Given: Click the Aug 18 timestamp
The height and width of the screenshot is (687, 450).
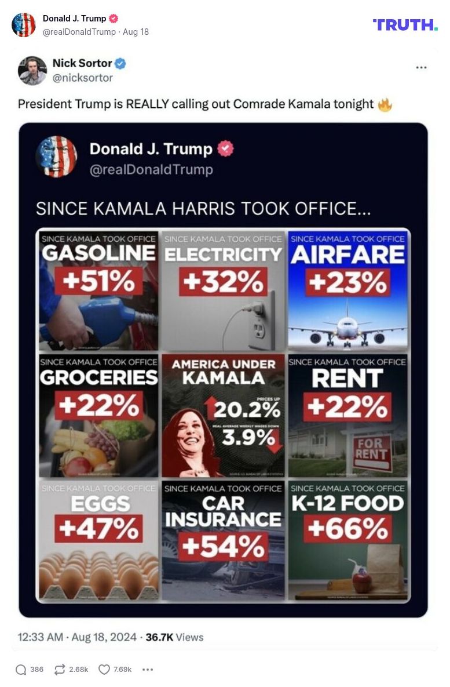Looking at the screenshot, I should (x=134, y=32).
